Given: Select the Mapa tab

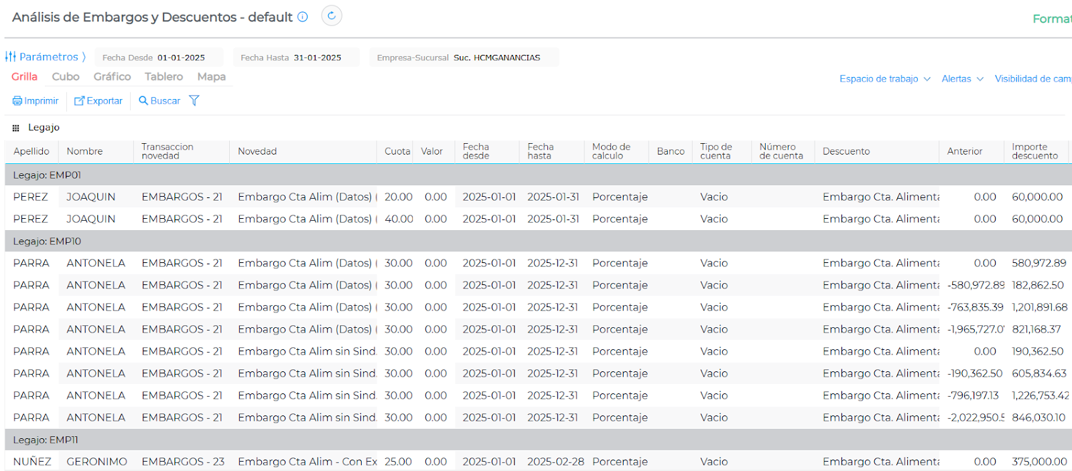Looking at the screenshot, I should click(211, 77).
